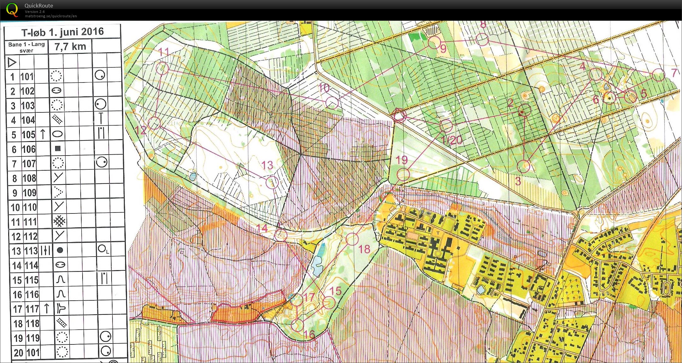Viewport: 682px width, 363px height.
Task: Click the Y junction symbol in row 8
Action: (x=58, y=178)
